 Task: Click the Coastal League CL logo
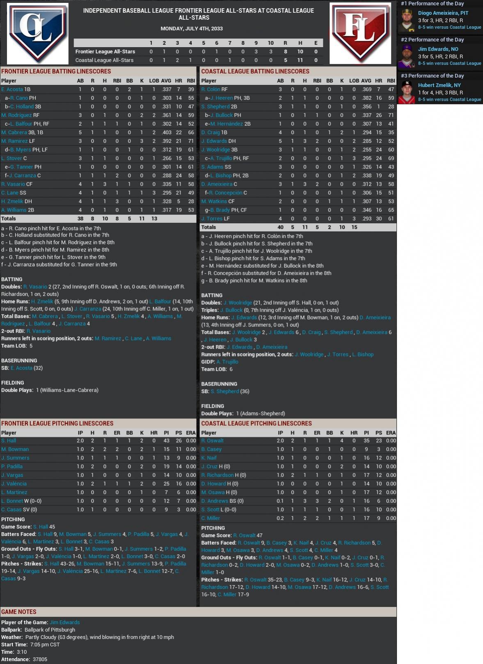coord(38,34)
